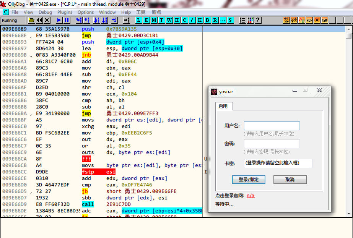This screenshot has width=353, height=238.
Task: Run the program with the play icon
Action: pos(59,20)
